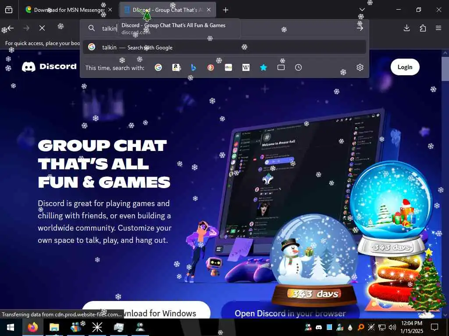Click the network tray icon
The height and width of the screenshot is (336, 449).
point(382,327)
